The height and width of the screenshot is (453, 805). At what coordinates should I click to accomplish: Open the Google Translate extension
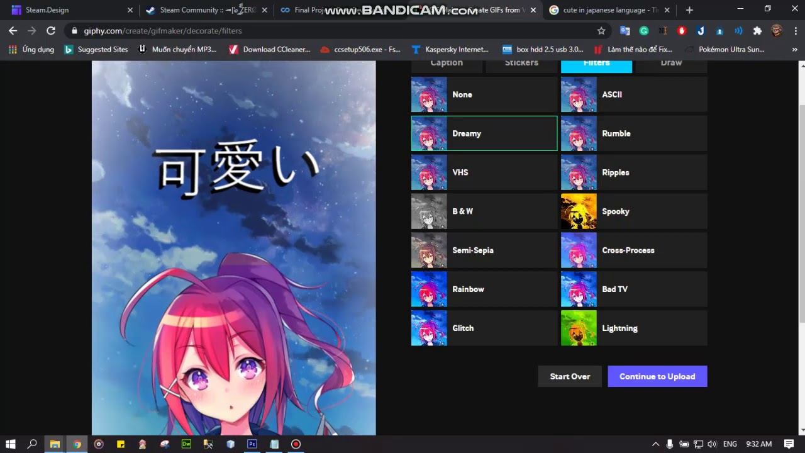(625, 30)
